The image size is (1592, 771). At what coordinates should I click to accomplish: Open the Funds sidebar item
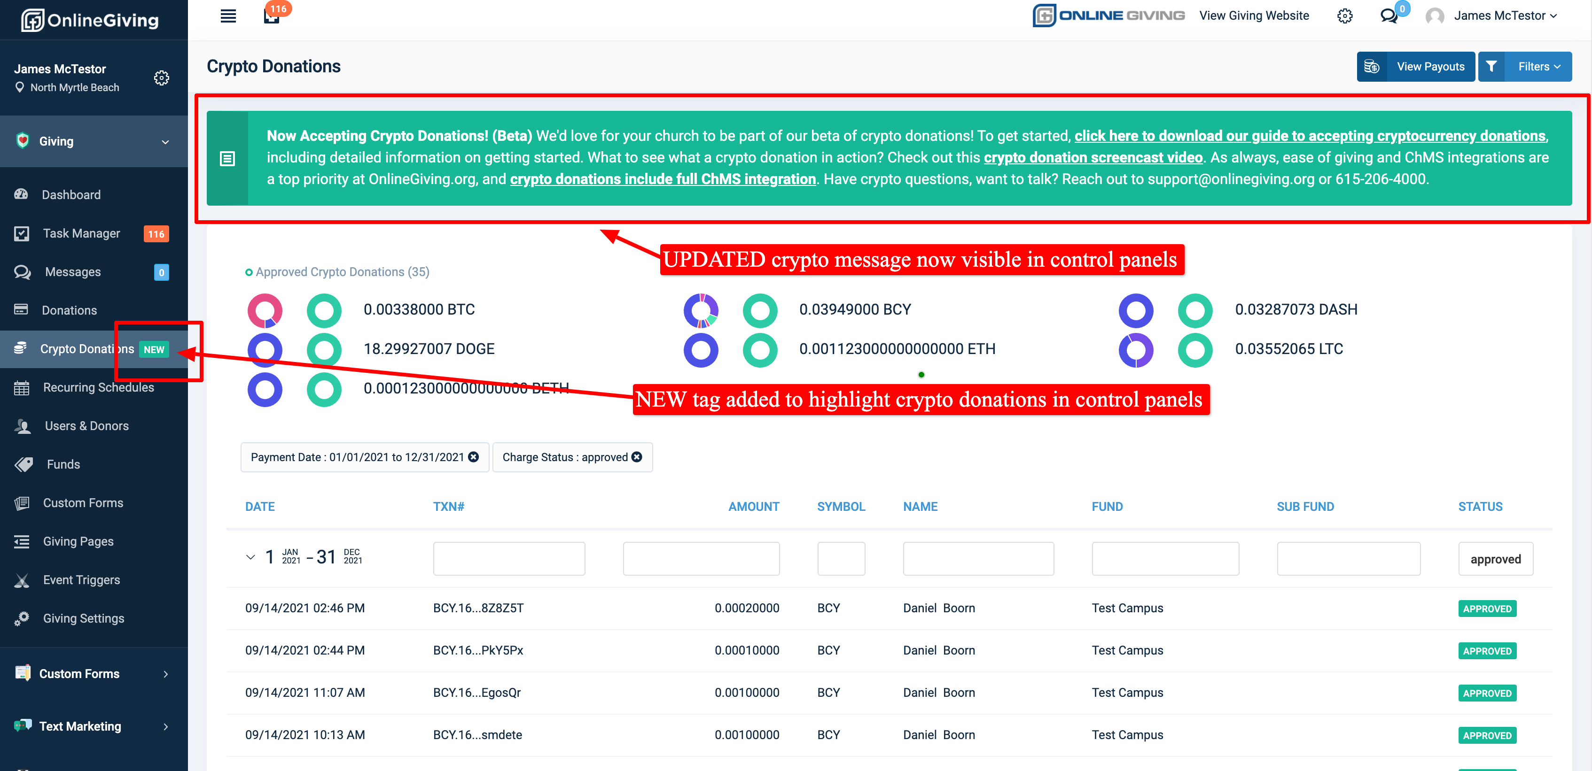point(63,464)
